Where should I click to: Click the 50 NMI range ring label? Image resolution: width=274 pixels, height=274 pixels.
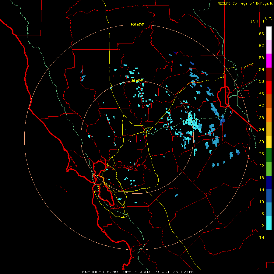[x=137, y=81]
